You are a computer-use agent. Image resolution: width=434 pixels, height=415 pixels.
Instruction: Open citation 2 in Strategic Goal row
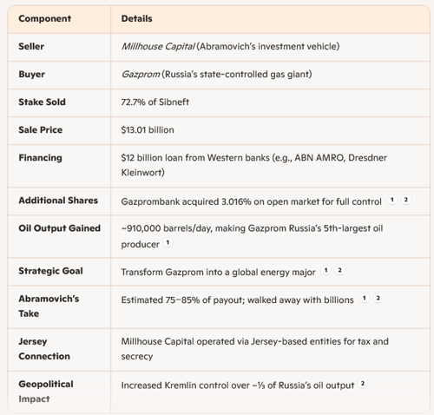click(x=339, y=270)
